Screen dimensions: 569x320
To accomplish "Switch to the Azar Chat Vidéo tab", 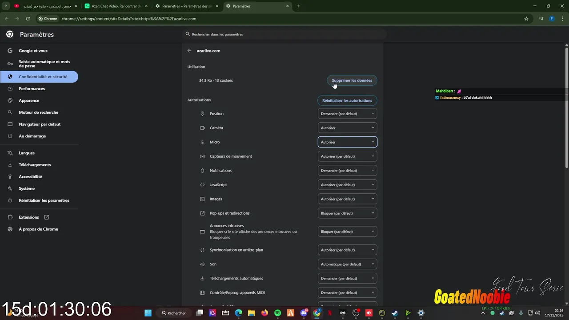I will point(116,6).
